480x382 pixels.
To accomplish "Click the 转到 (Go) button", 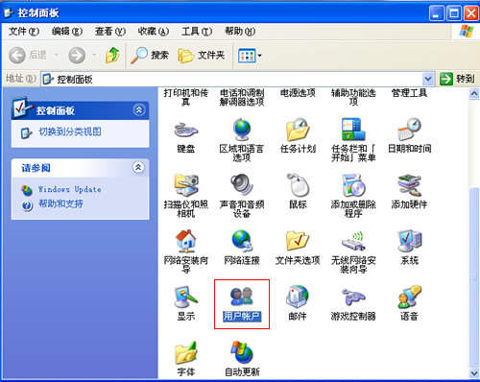I will point(457,79).
